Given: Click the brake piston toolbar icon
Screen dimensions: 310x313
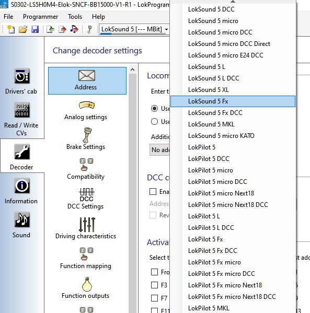Looking at the screenshot, I should (x=90, y=29).
